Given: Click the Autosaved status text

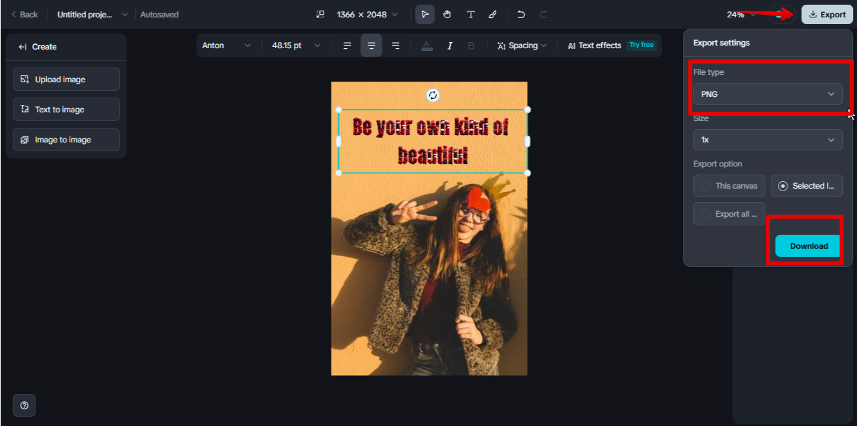Looking at the screenshot, I should 159,14.
